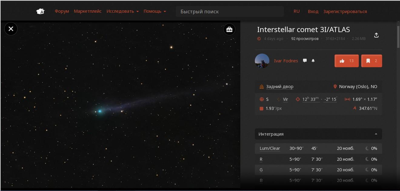Screen dimensions: 400x191
Task: Like the image with thumbs-up button
Action: [x=347, y=61]
